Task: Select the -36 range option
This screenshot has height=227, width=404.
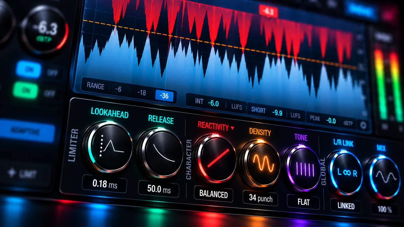Action: point(165,96)
